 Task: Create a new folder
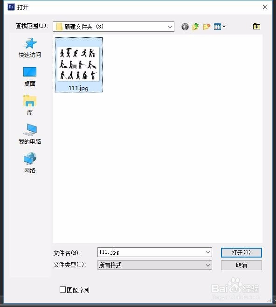[207, 27]
